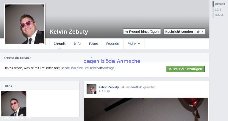Image resolution: width=228 pixels, height=121 pixels.
Task: Click the gear settings icon beside Nachricht senden
Action: (x=198, y=32)
